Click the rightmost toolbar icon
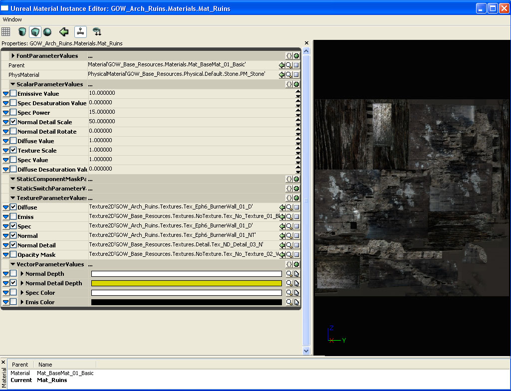The width and height of the screenshot is (511, 391). (x=97, y=31)
